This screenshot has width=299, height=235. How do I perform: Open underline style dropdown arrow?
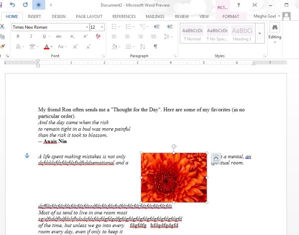pos(49,36)
